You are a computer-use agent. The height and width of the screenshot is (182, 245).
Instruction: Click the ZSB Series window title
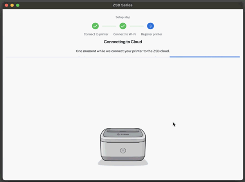coord(122,5)
